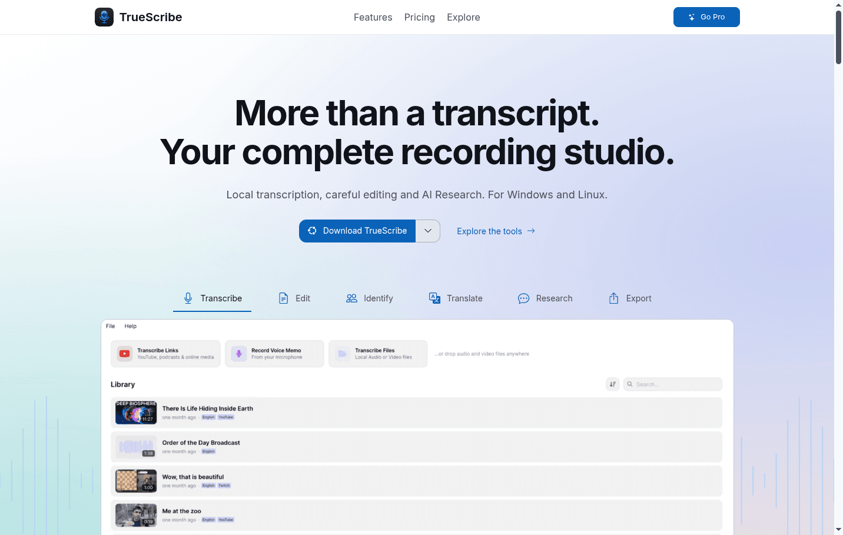Viewport: 843px width, 535px height.
Task: Click the Transcribe Files title text
Action: [x=374, y=350]
